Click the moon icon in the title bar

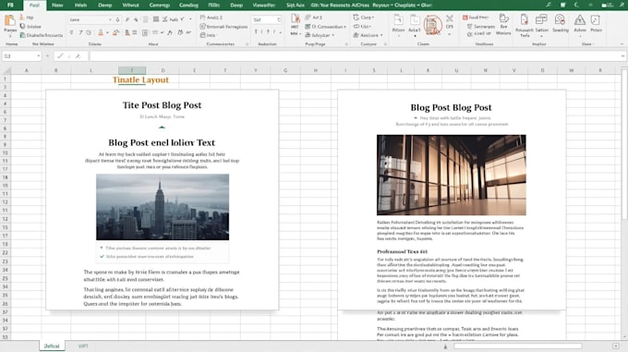pos(576,5)
